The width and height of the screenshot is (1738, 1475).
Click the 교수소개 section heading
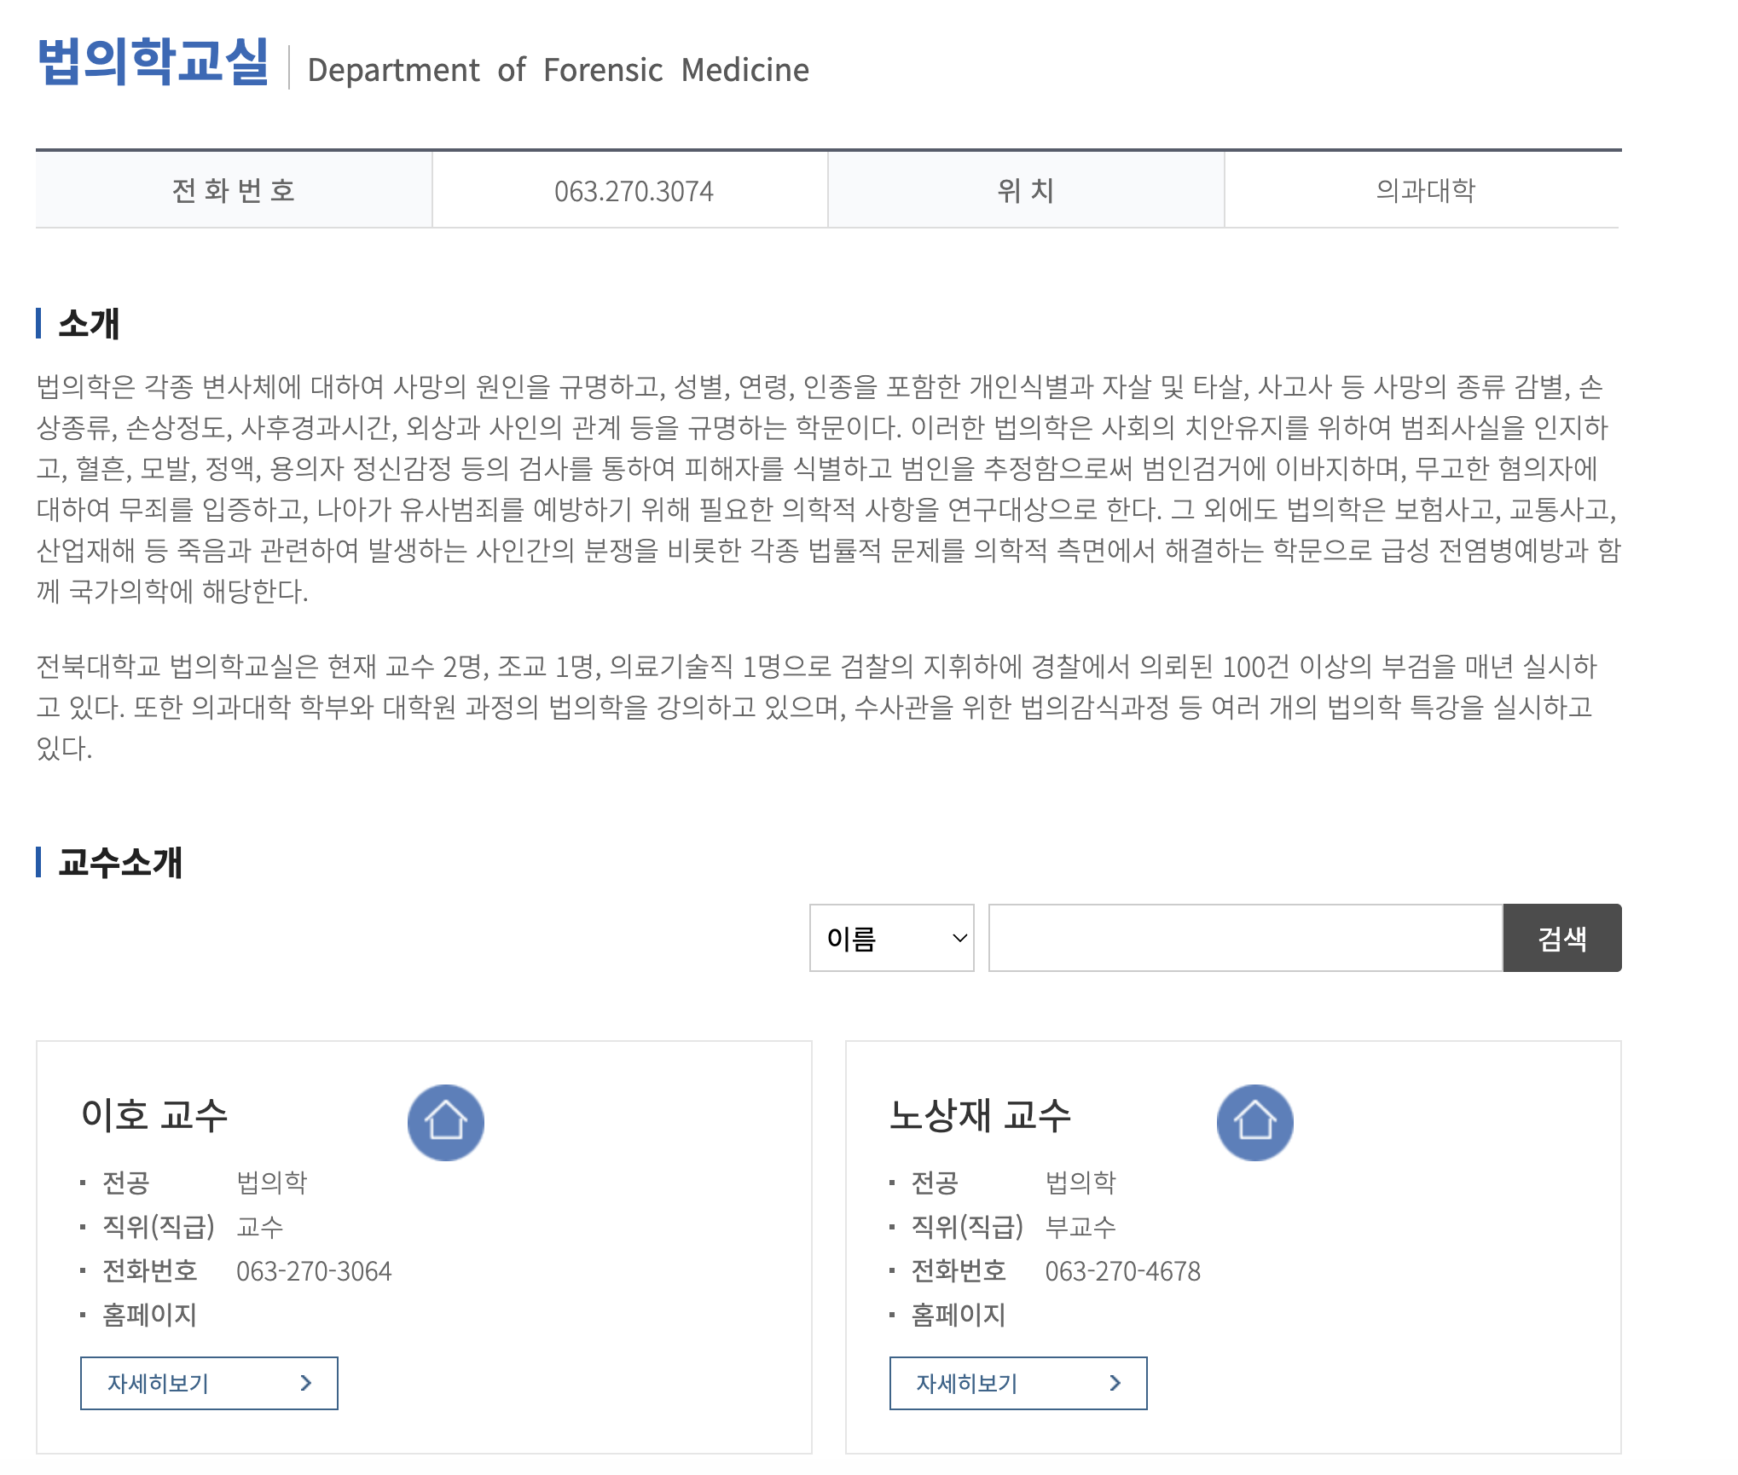120,862
